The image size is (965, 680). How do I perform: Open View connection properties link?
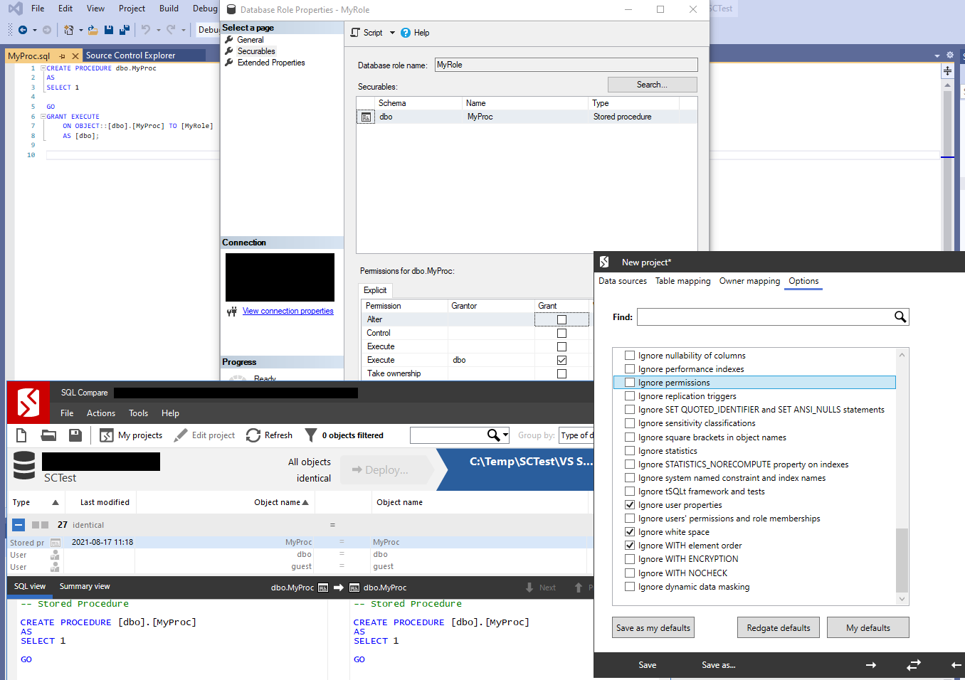click(288, 312)
